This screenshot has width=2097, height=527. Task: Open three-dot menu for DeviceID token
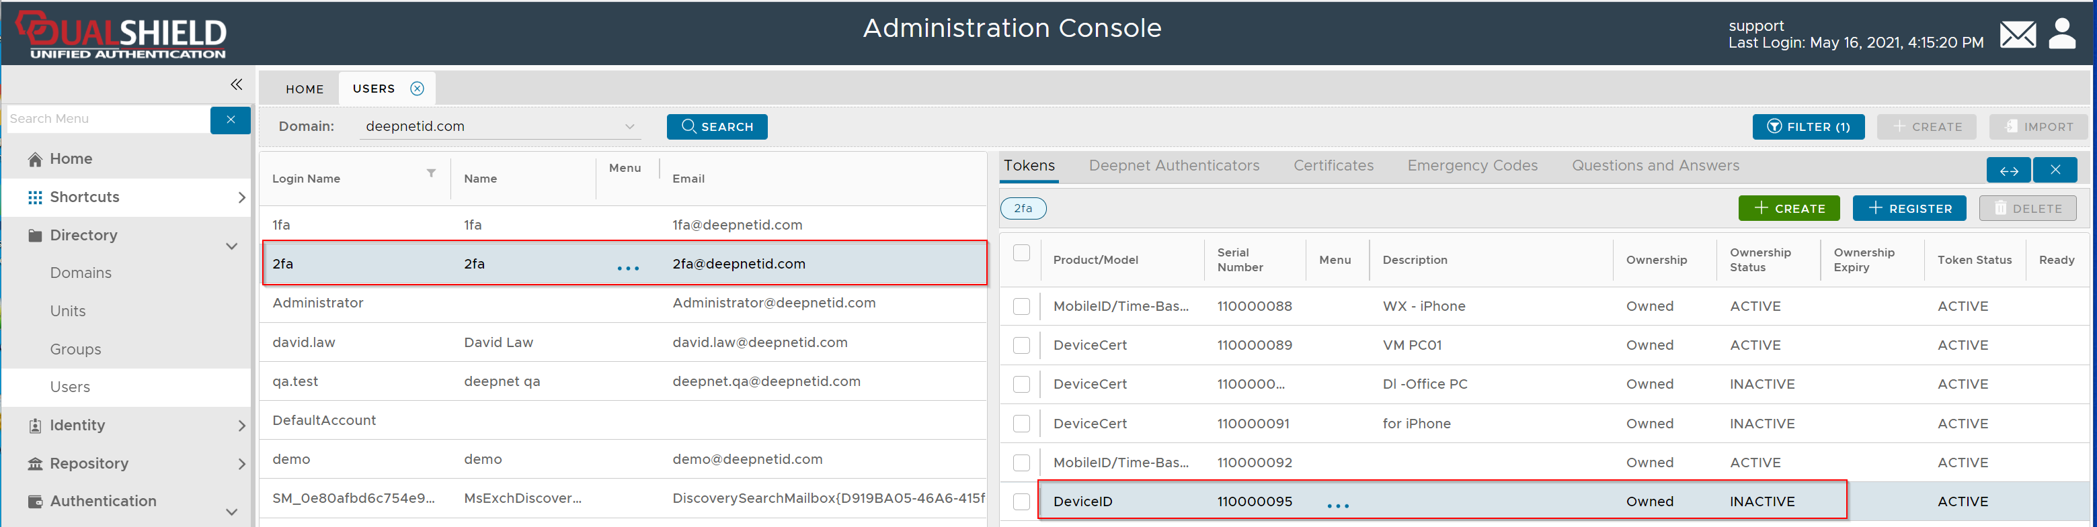pyautogui.click(x=1337, y=505)
